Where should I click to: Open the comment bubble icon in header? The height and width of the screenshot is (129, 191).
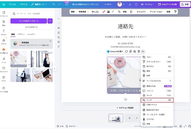point(136,4)
